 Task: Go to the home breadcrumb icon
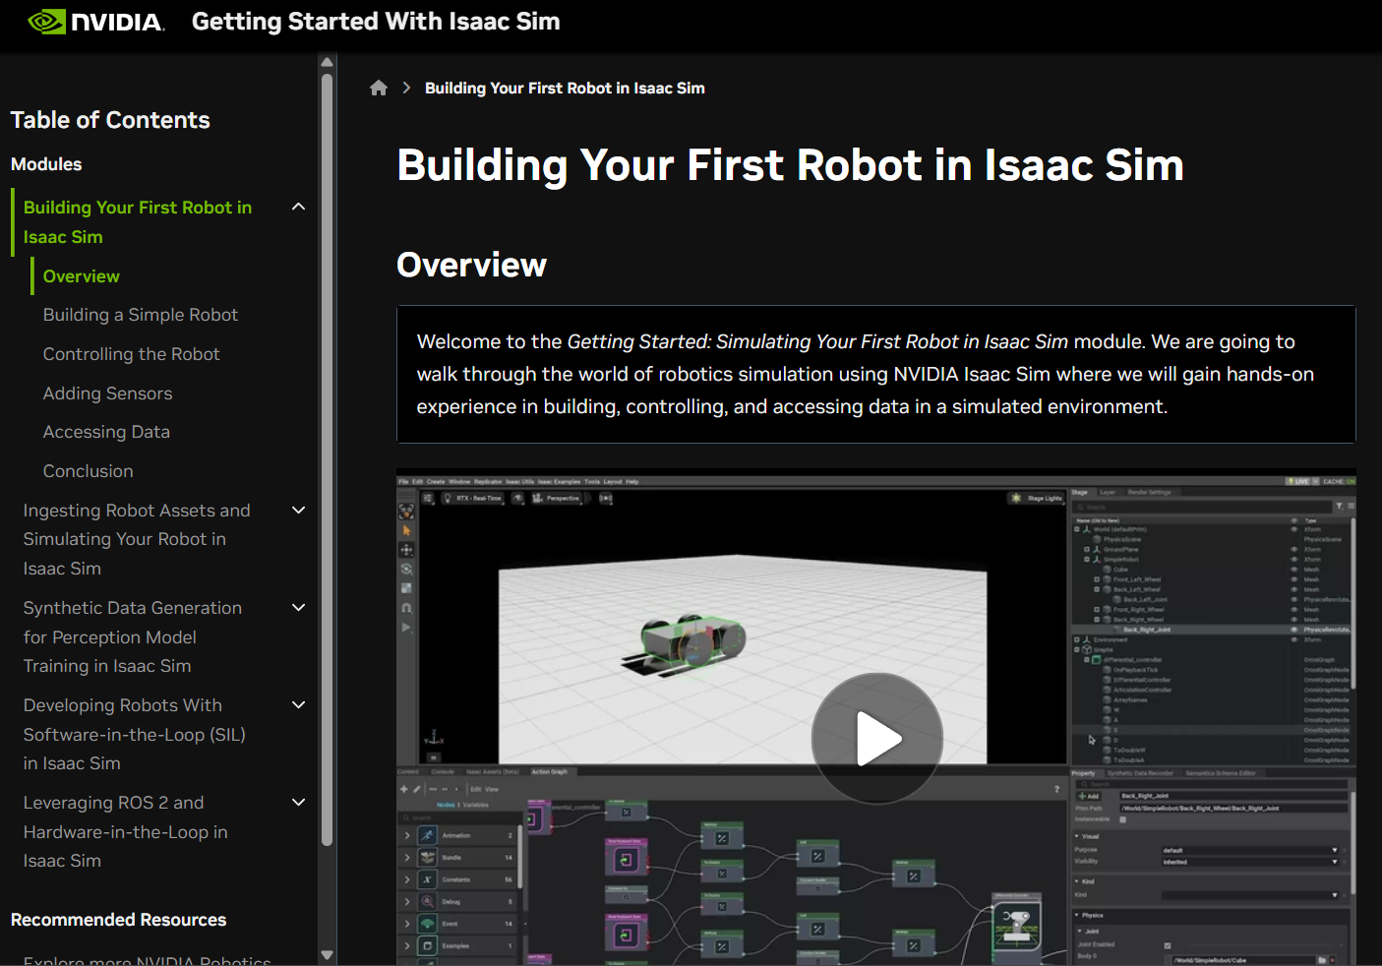click(x=379, y=89)
